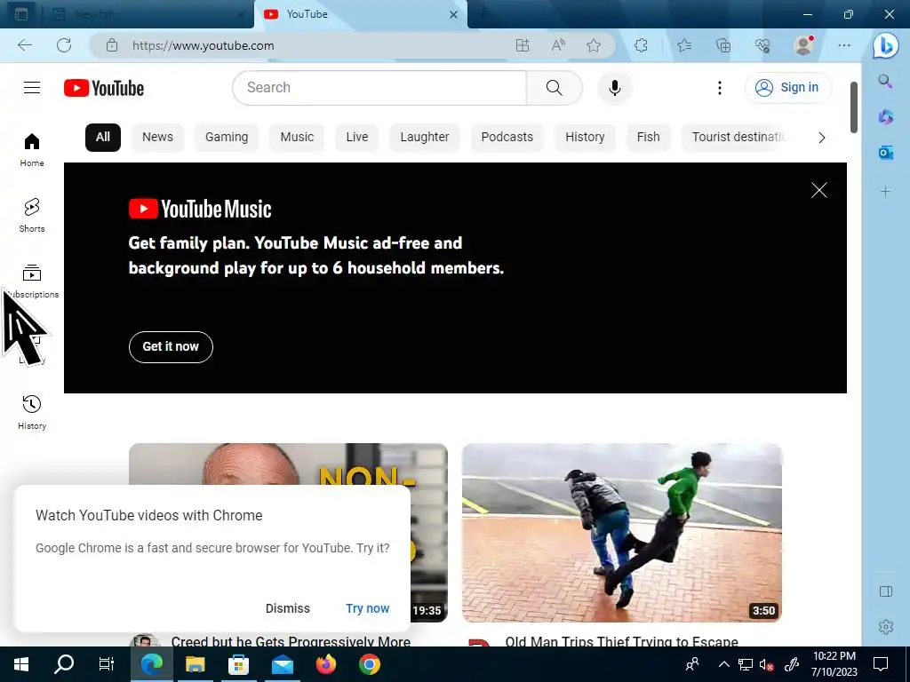The width and height of the screenshot is (910, 682).
Task: Open Windows taskbar search
Action: point(63,664)
